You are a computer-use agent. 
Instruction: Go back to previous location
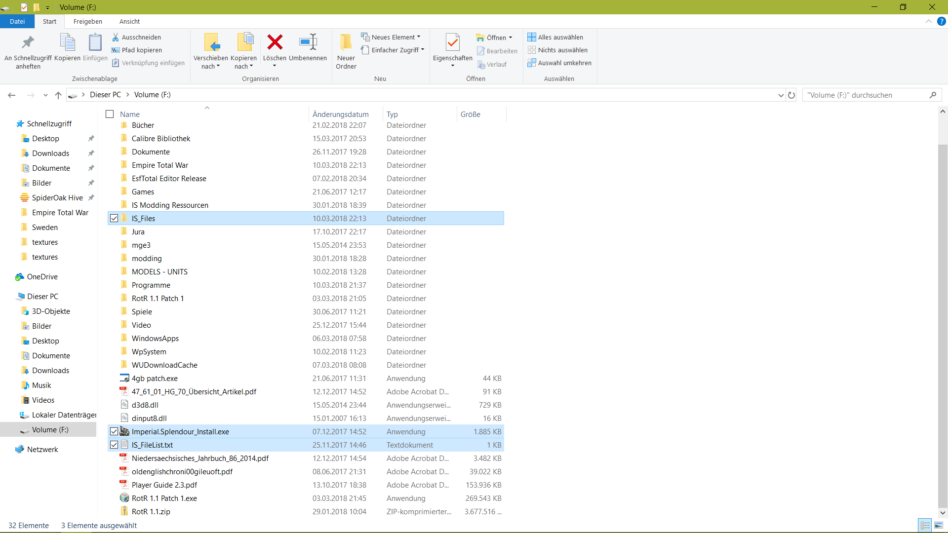12,95
